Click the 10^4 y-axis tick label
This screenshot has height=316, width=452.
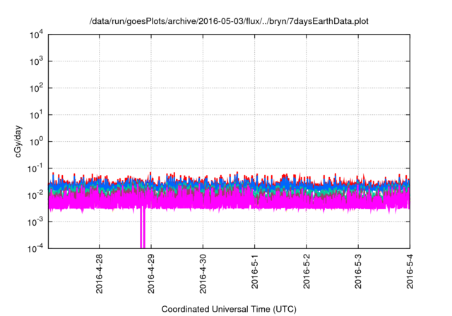(x=36, y=35)
